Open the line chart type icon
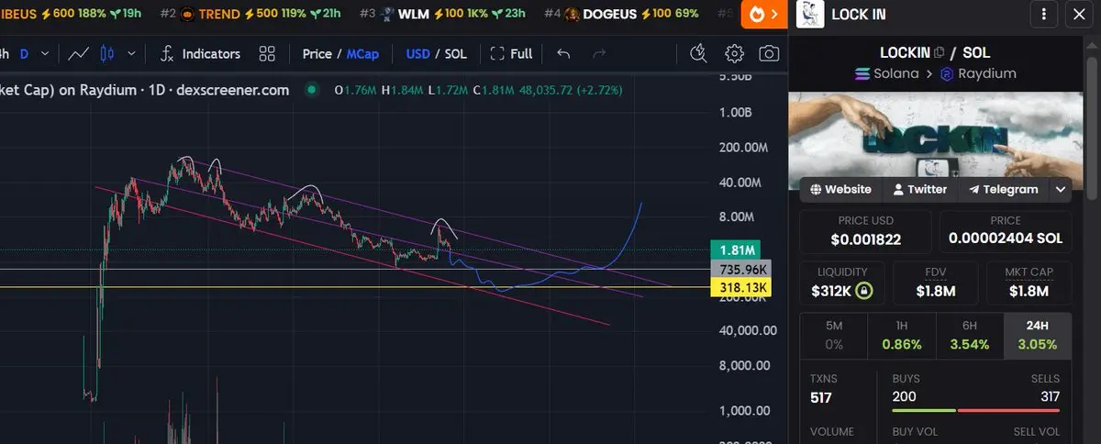Viewport: 1101px width, 444px height. pyautogui.click(x=79, y=53)
